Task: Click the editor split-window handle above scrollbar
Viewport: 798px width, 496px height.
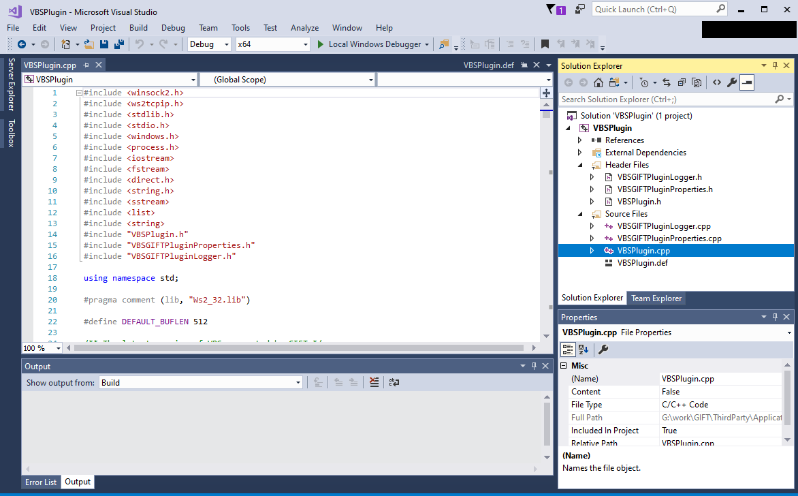Action: point(546,93)
